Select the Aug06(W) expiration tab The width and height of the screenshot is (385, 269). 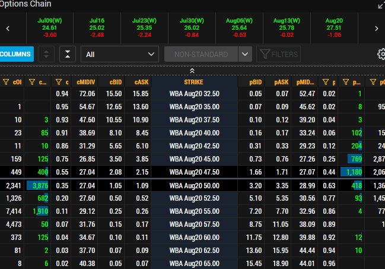tap(239, 28)
